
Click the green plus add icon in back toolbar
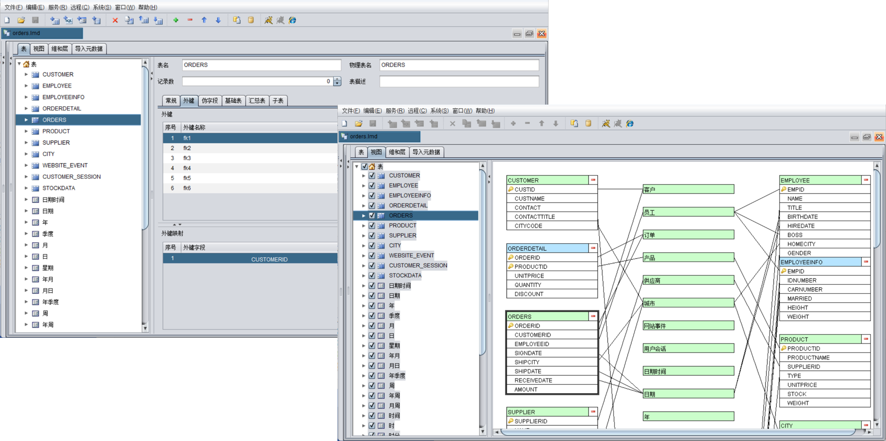coord(176,20)
